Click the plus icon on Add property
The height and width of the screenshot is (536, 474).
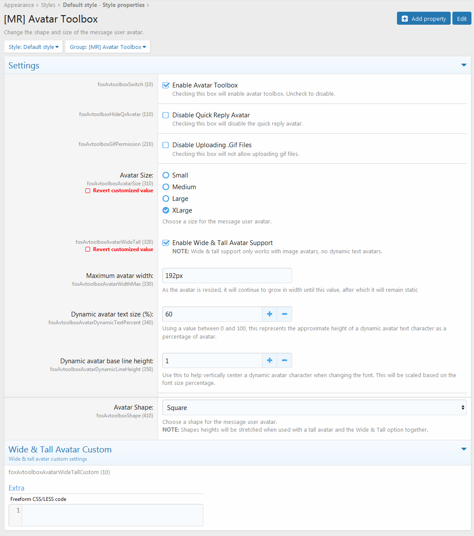point(405,19)
